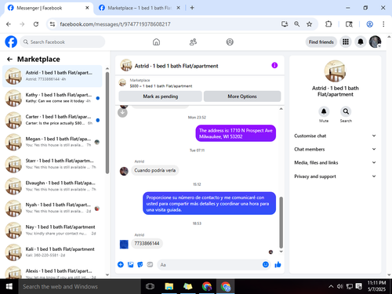Screen dimensions: 392x294
Task: Open Nay's conversation in the list
Action: coord(53,230)
